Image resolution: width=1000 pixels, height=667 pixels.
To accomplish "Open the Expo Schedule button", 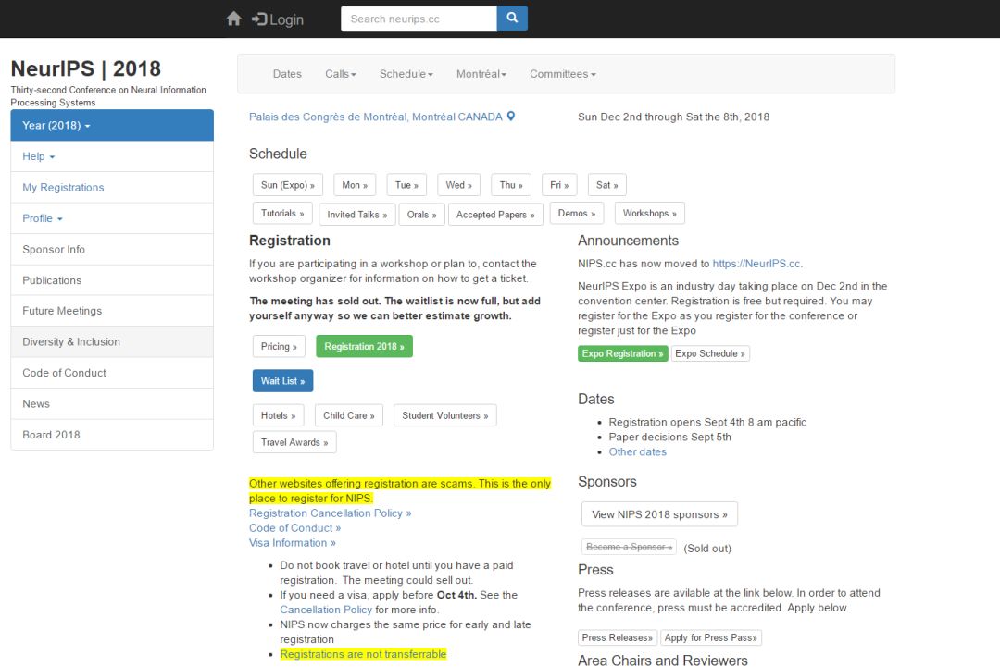I will pyautogui.click(x=710, y=353).
